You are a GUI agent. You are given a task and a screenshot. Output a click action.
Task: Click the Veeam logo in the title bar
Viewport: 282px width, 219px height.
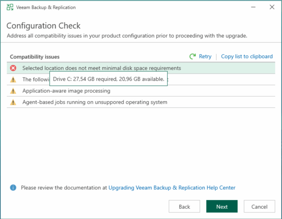coord(10,7)
